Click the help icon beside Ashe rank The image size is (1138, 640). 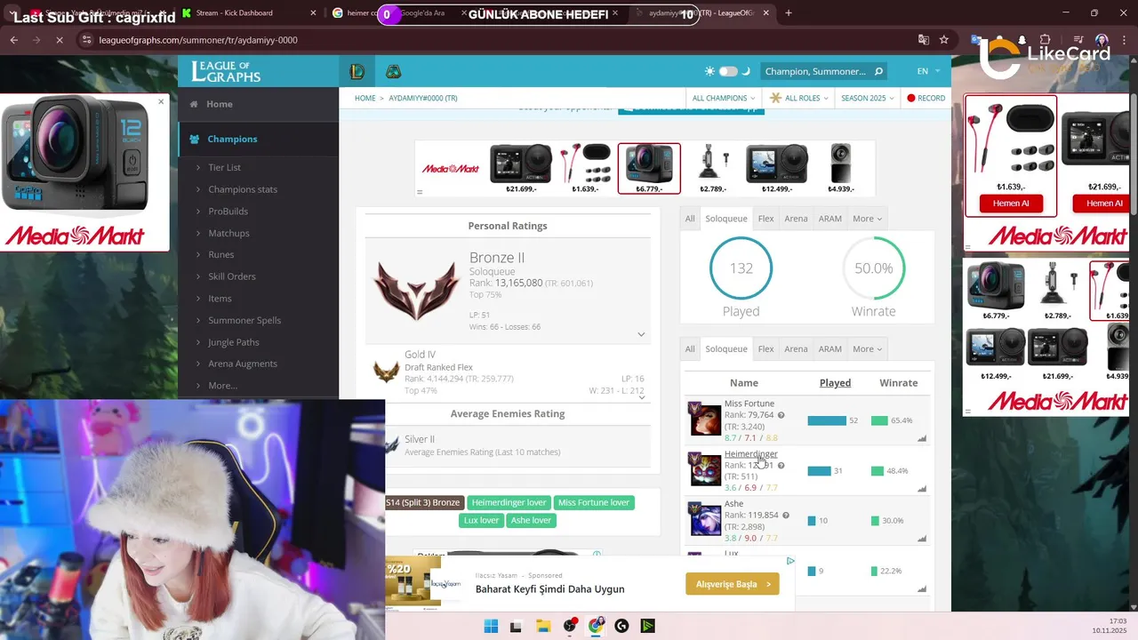pos(786,516)
